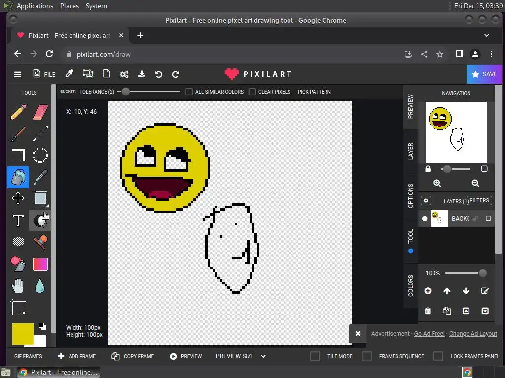
Task: Select the Bucket fill tool
Action: (18, 177)
